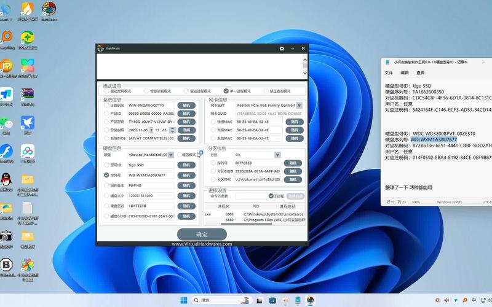Screen dimensions: 492x307
Task: Open 编辑 menu in Notepad
Action: [405, 72]
